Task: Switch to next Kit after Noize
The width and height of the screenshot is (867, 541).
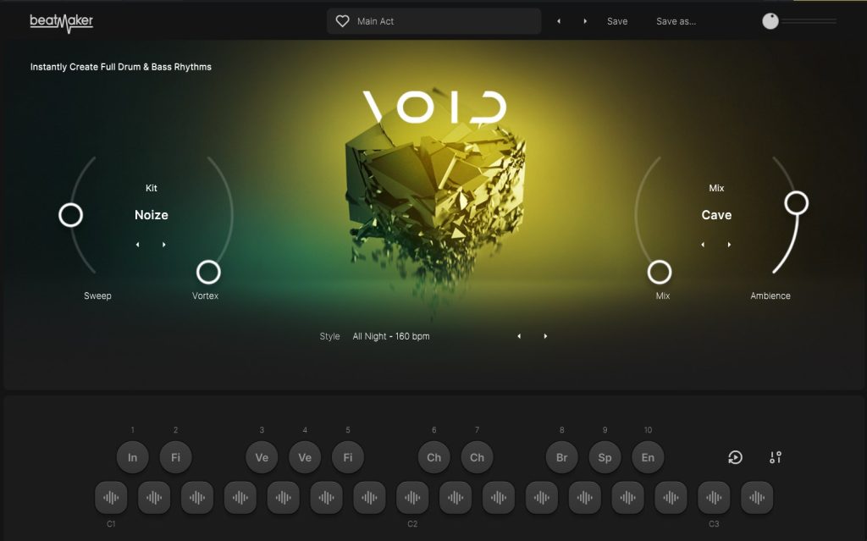Action: [x=164, y=245]
